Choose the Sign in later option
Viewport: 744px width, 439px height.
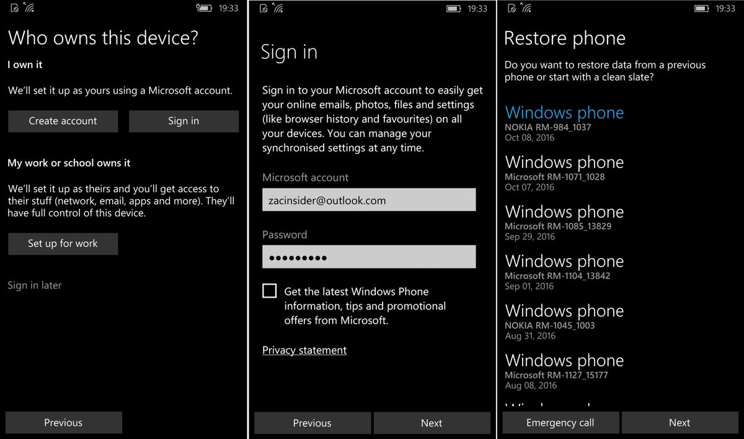[x=34, y=285]
